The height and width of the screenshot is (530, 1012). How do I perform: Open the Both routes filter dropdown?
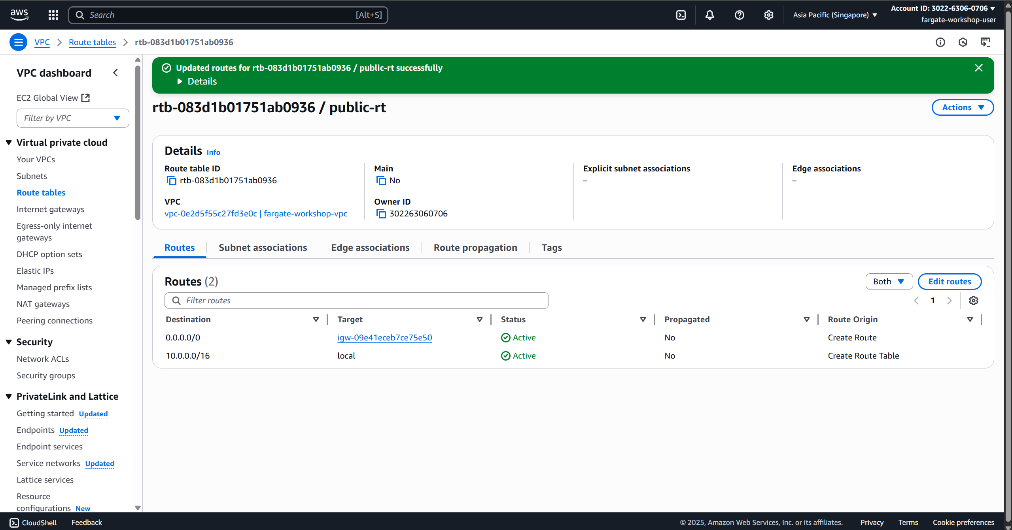click(x=889, y=282)
